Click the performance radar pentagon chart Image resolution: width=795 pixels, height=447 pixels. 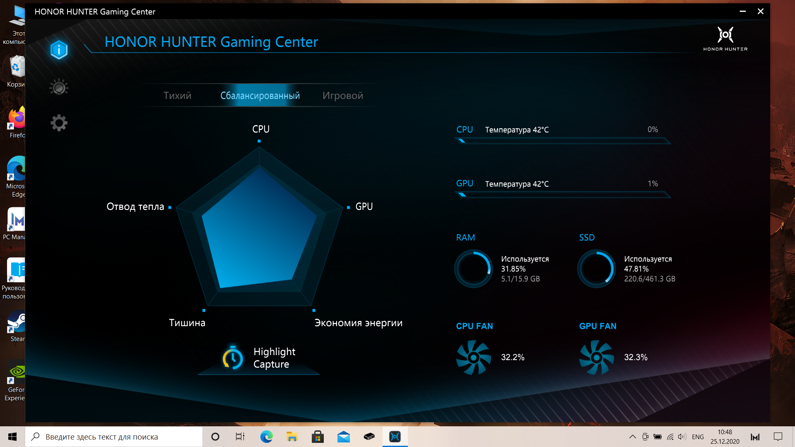[260, 227]
